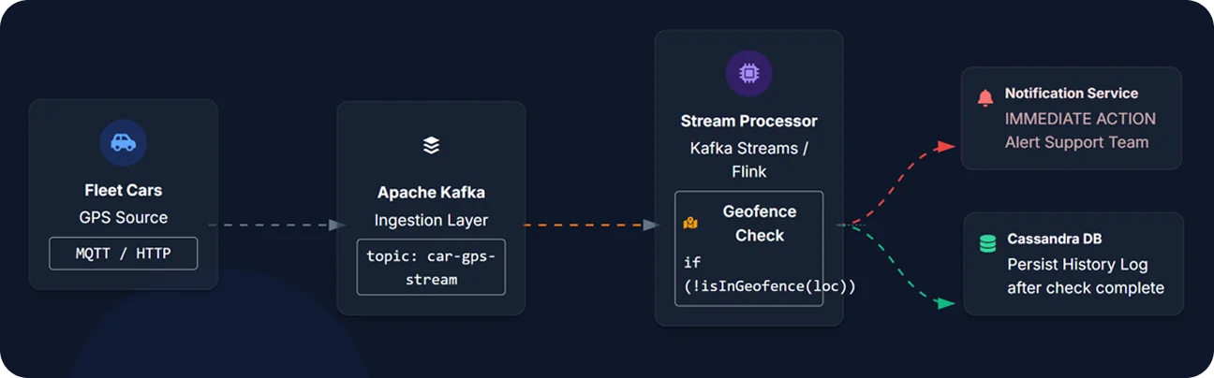
Task: Select the topic: car-gps-stream box
Action: click(431, 268)
